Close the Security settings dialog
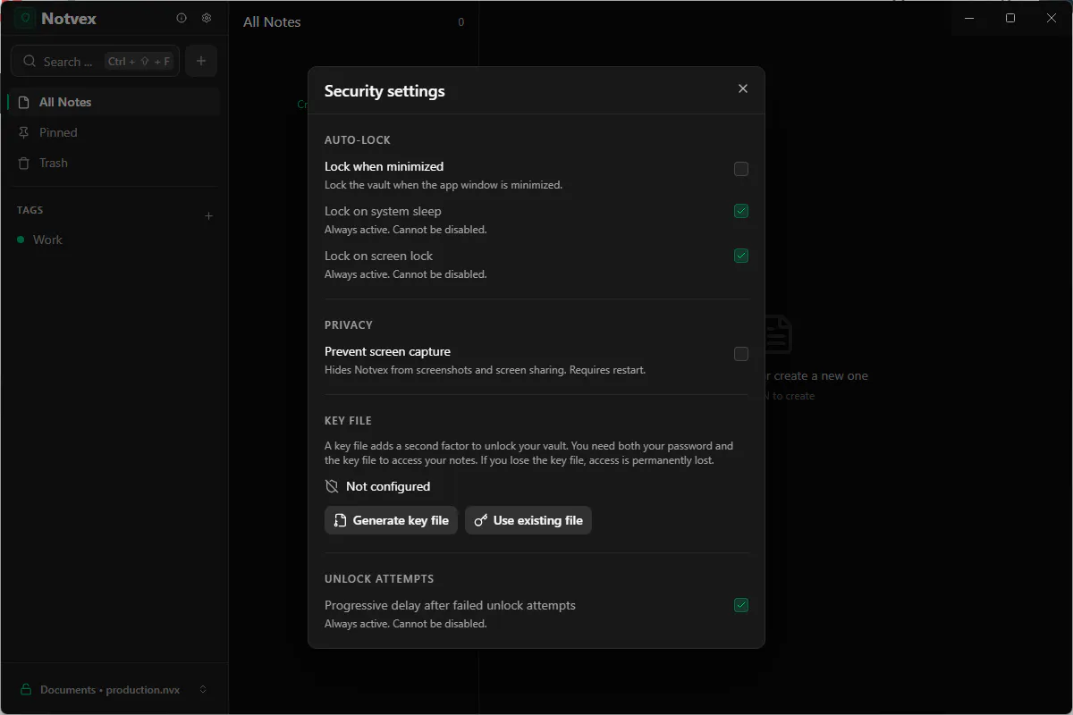This screenshot has width=1073, height=715. [x=743, y=88]
